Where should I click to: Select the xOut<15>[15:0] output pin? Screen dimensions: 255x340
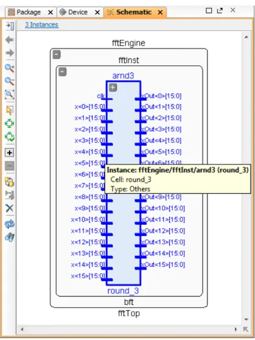(x=162, y=265)
